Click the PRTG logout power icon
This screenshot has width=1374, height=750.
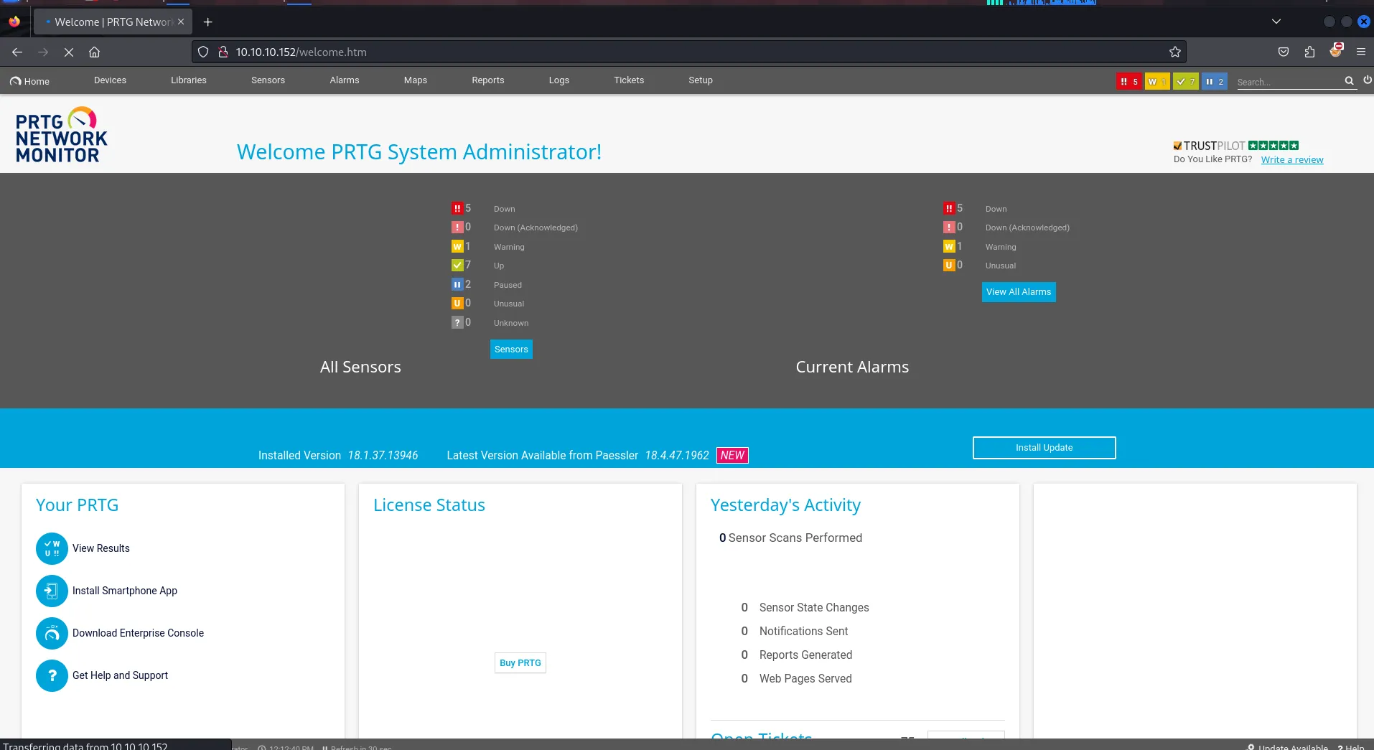click(1368, 80)
